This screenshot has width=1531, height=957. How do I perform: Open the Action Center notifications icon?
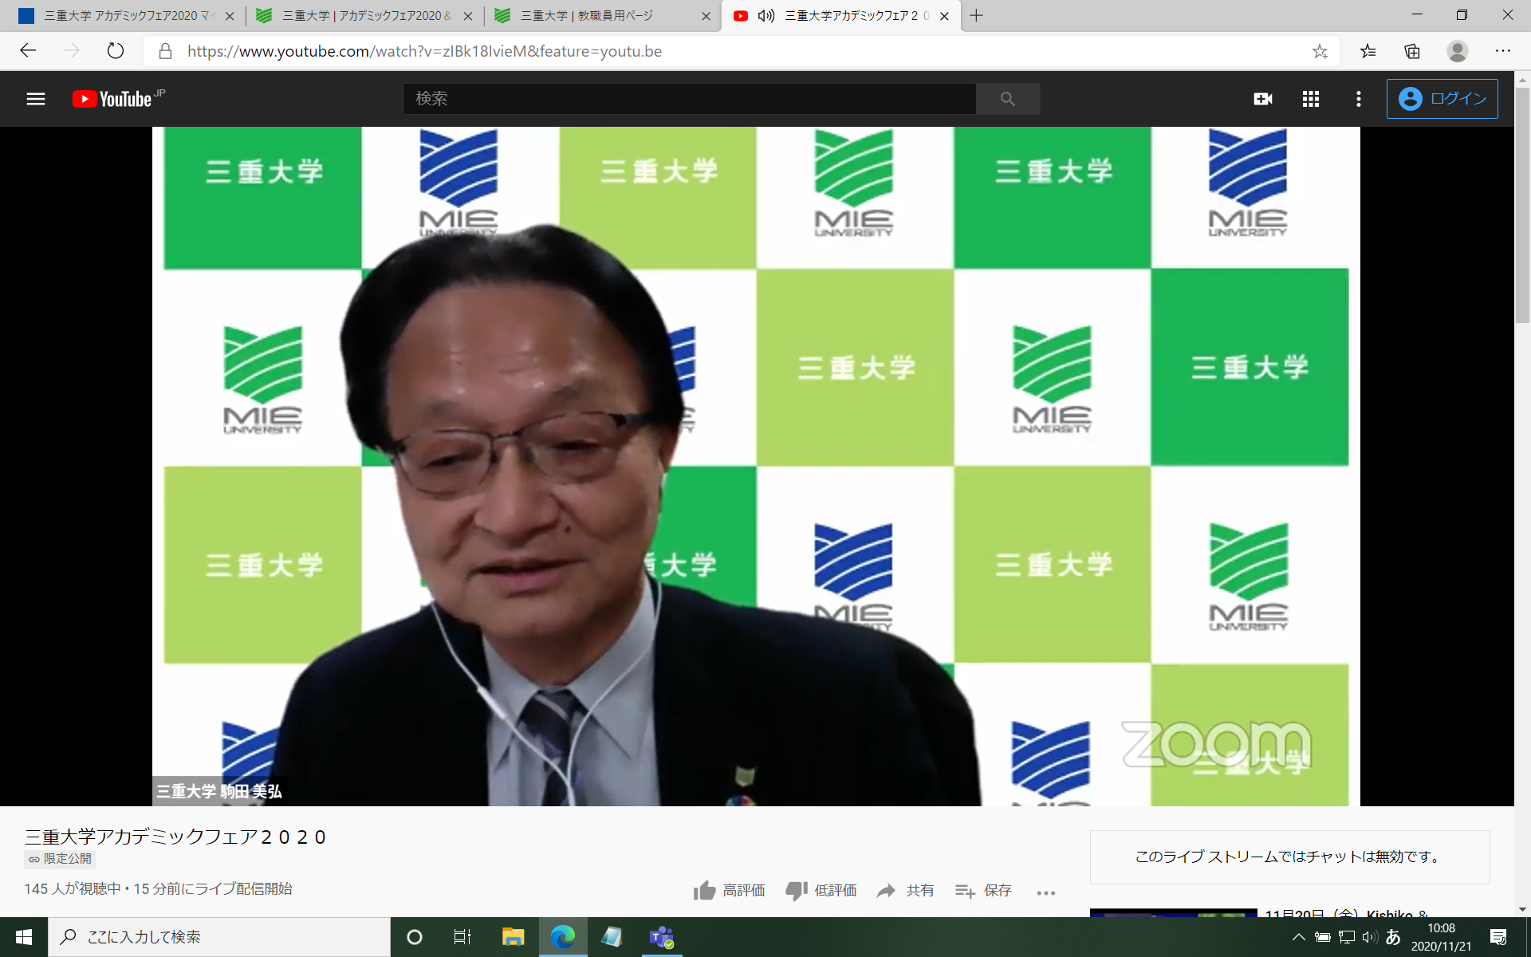click(1498, 937)
